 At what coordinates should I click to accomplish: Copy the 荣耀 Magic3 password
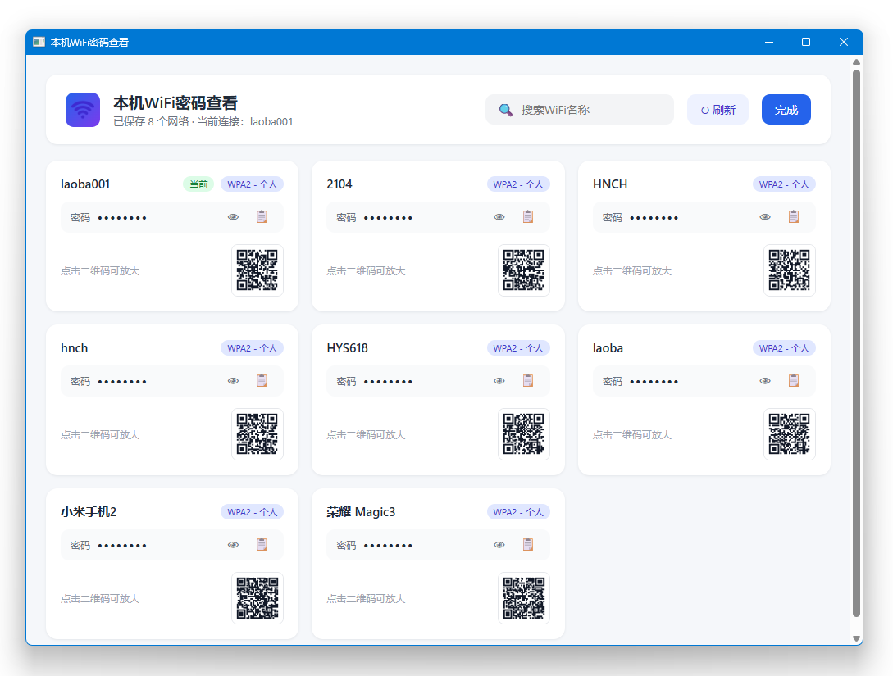(528, 545)
